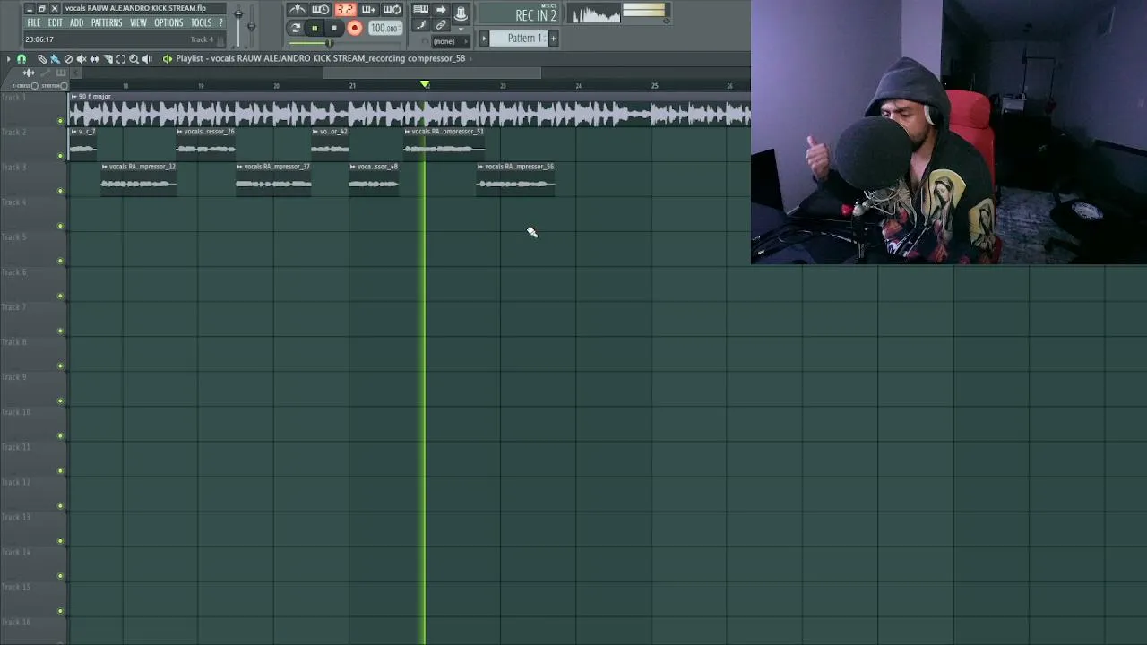
Task: Click the multilink to controllers hat icon
Action: coord(461,13)
